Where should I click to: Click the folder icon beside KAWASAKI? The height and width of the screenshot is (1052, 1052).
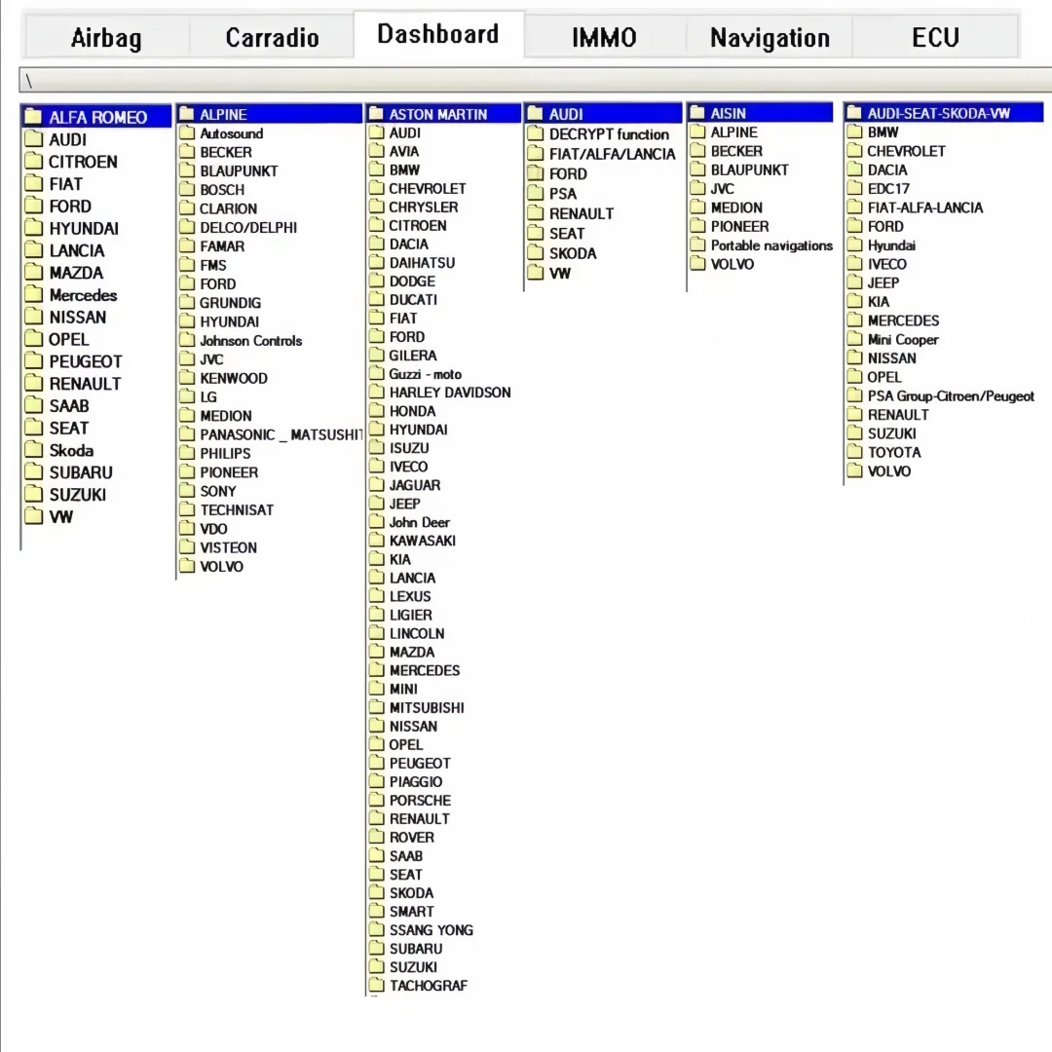tap(376, 540)
